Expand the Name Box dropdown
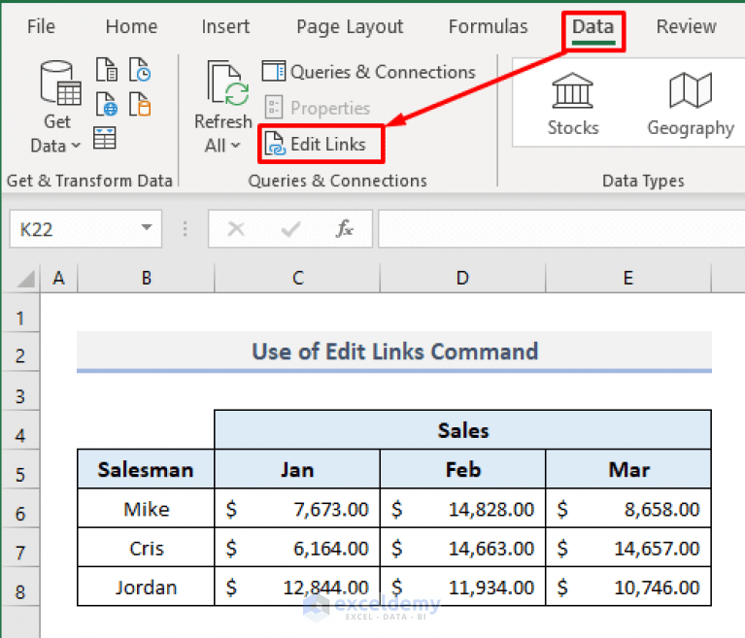 click(x=147, y=228)
